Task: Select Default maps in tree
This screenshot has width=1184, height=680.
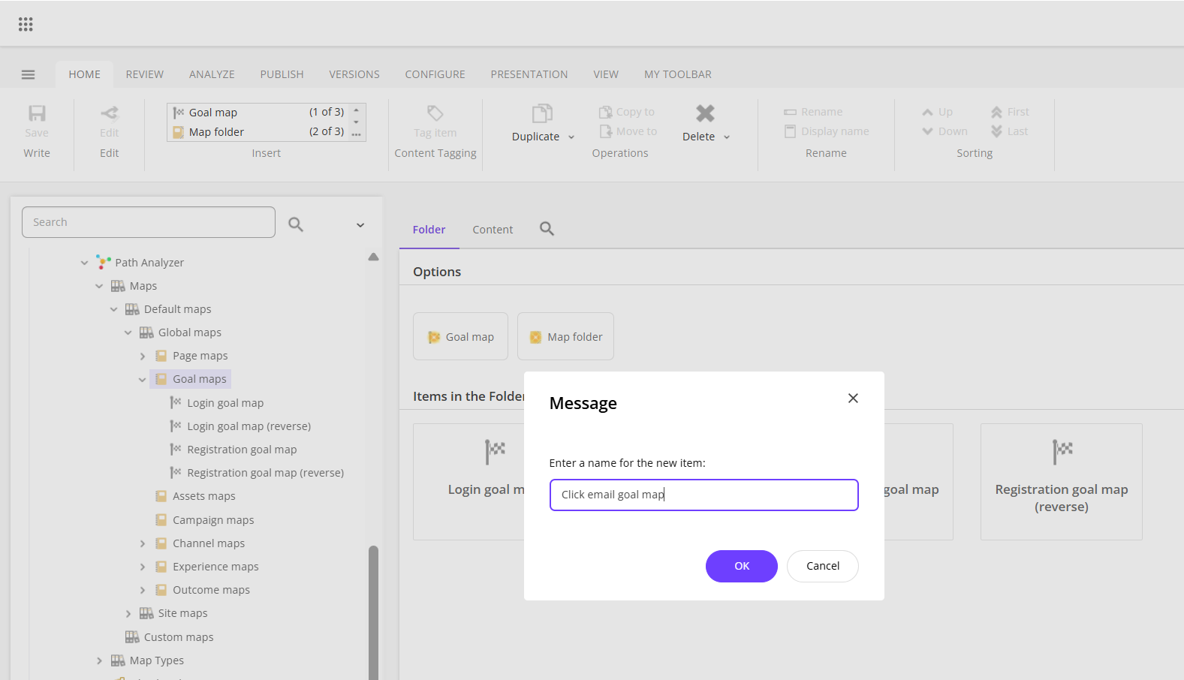Action: pos(178,308)
